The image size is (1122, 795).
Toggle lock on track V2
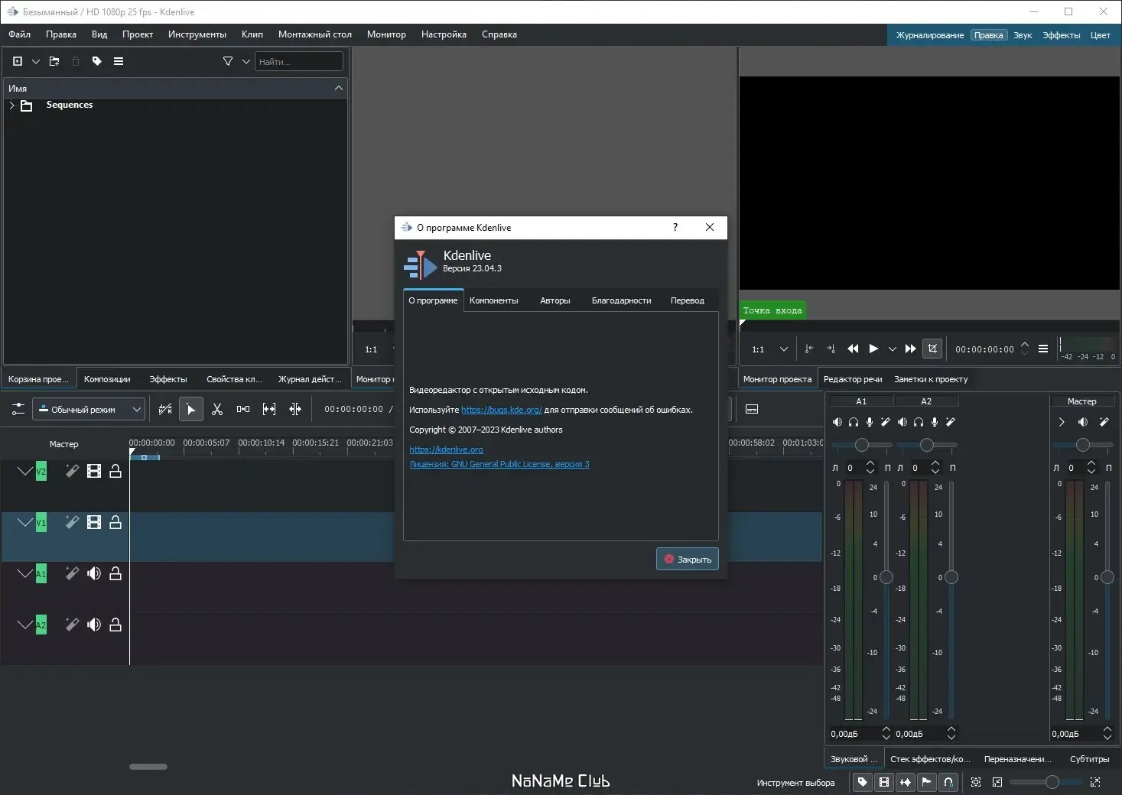(x=115, y=472)
